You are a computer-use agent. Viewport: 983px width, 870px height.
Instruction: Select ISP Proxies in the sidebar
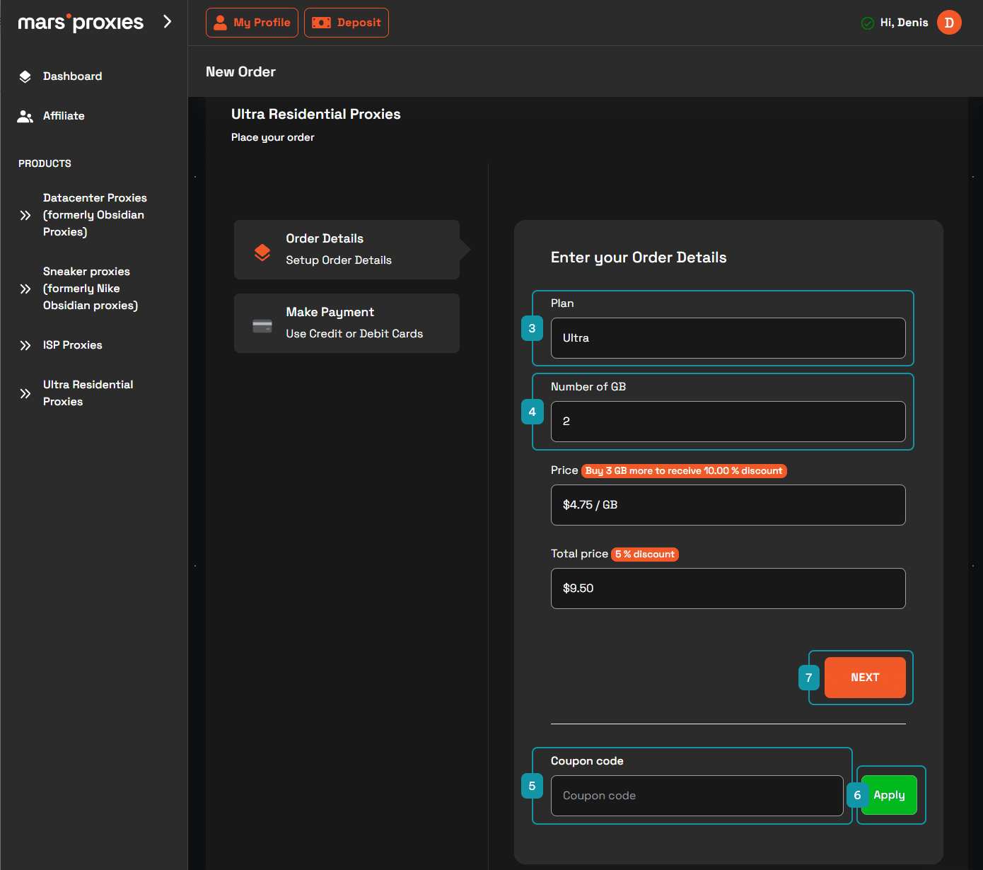[73, 345]
